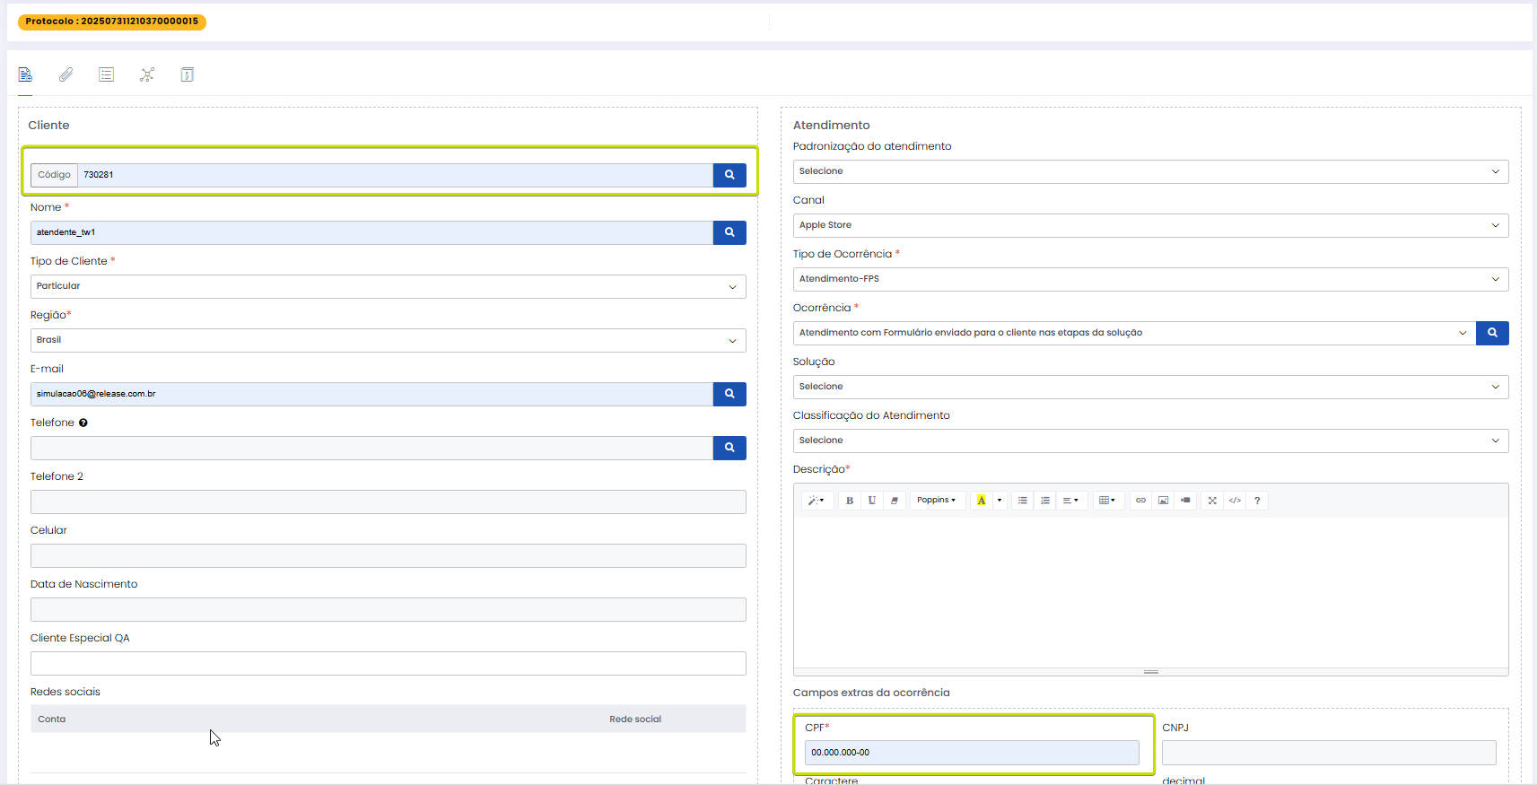Expand the Tipo de Cliente dropdown
This screenshot has height=785, width=1537.
point(388,286)
